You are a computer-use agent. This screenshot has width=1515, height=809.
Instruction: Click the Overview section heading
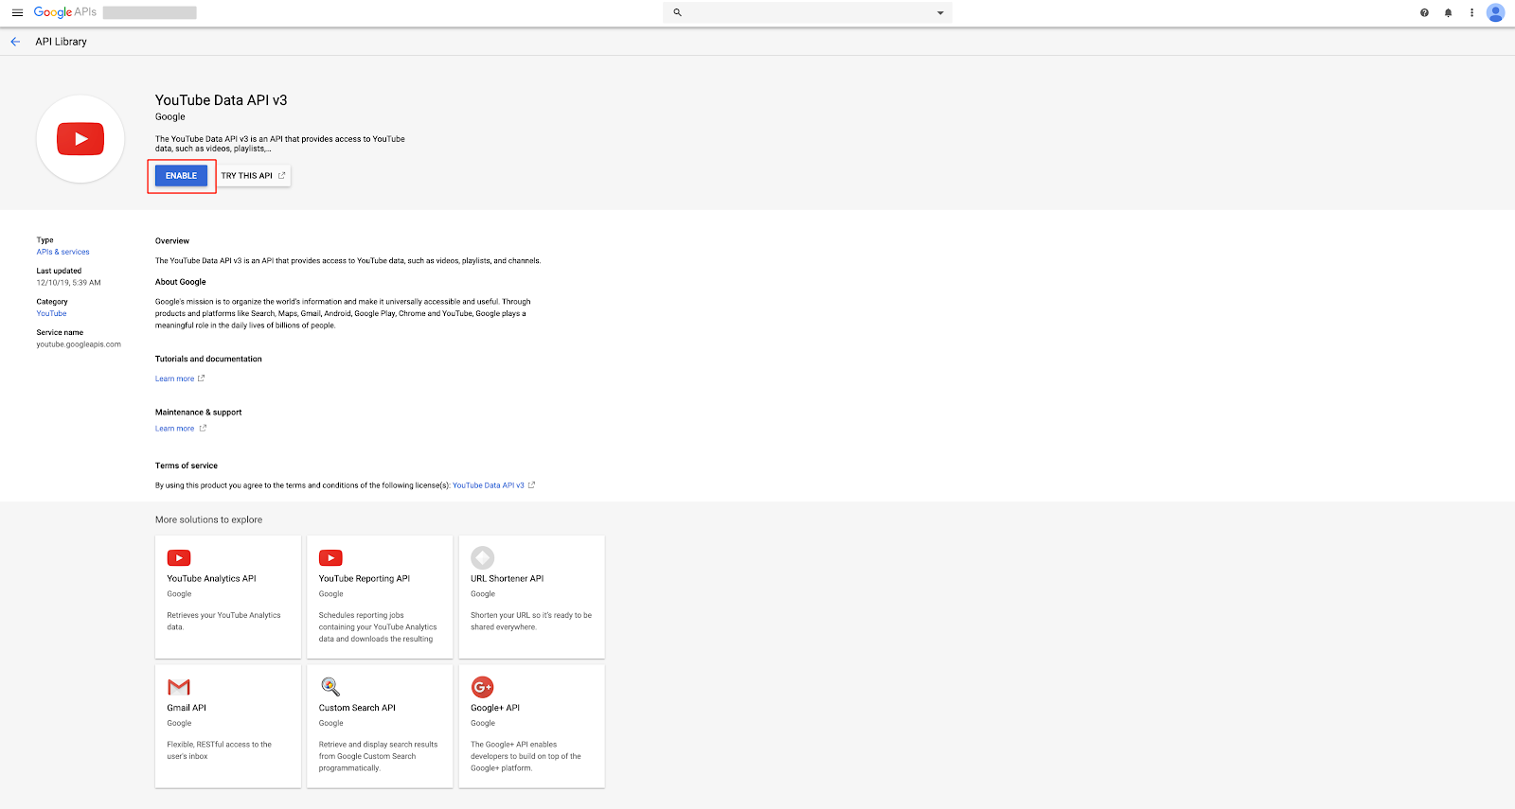[172, 241]
